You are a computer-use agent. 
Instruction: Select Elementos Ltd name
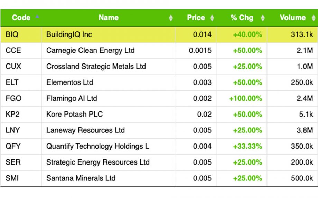pyautogui.click(x=70, y=82)
